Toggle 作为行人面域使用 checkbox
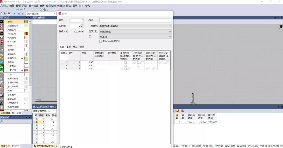This screenshot has width=283, height=148. (x=101, y=41)
